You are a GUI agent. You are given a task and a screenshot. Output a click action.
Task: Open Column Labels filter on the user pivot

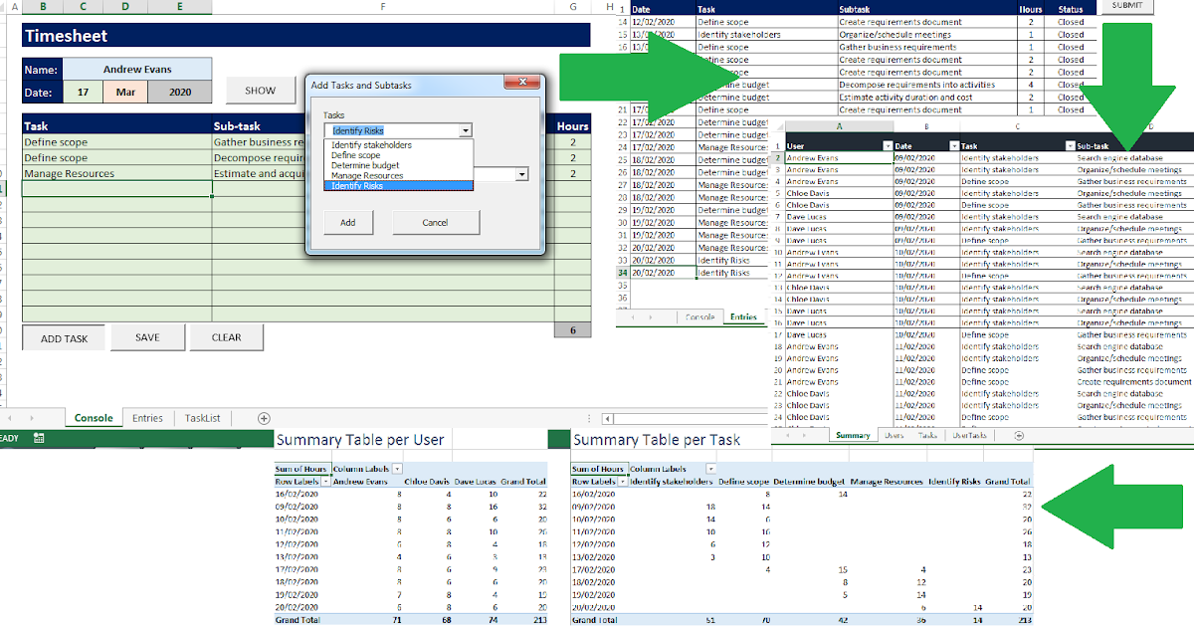[396, 469]
